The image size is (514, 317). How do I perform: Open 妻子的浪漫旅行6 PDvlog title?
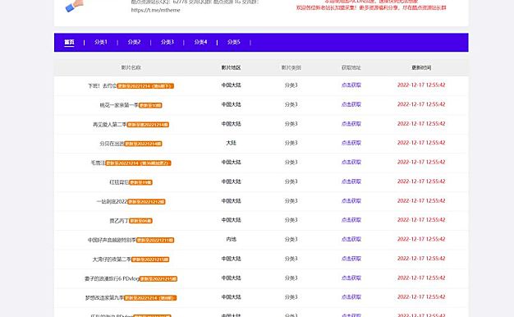(112, 278)
